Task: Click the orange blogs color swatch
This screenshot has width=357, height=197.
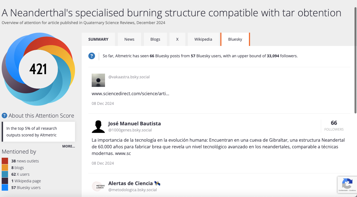Action: (x=5, y=168)
